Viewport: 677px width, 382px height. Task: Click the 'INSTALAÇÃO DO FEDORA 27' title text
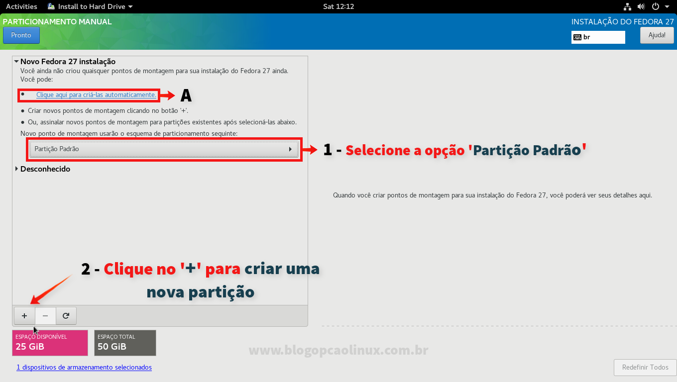[x=623, y=22]
